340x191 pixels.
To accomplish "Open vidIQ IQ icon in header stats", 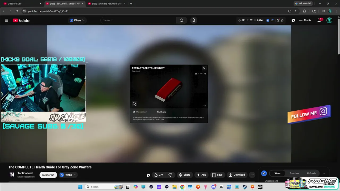I will tap(268, 20).
